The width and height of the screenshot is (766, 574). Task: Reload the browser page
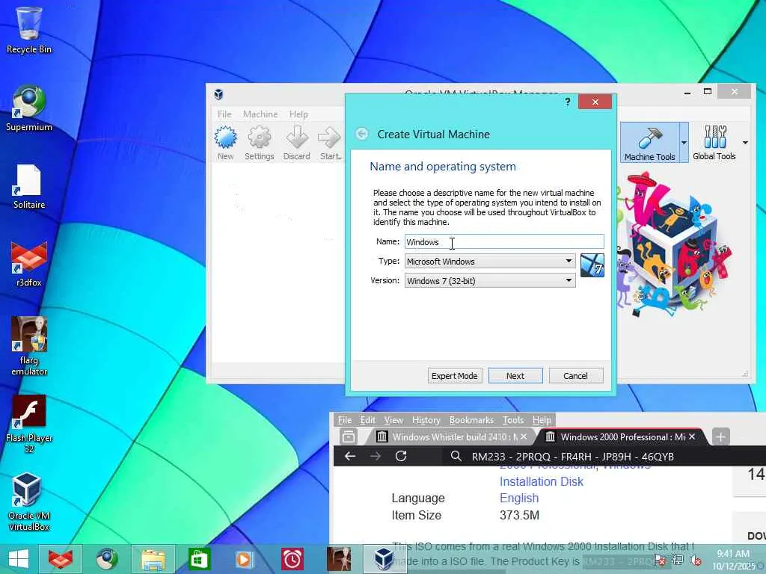click(x=401, y=456)
